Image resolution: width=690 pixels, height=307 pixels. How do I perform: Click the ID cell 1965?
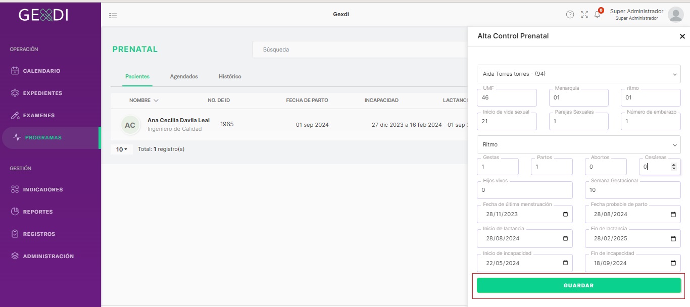227,124
